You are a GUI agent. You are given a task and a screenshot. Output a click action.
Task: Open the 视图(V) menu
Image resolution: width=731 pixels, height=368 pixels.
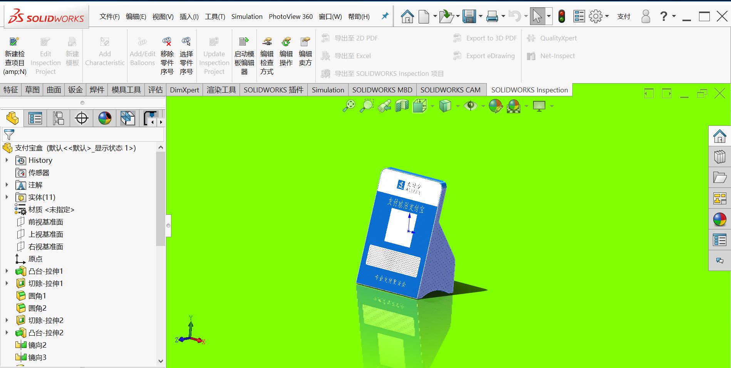(163, 17)
